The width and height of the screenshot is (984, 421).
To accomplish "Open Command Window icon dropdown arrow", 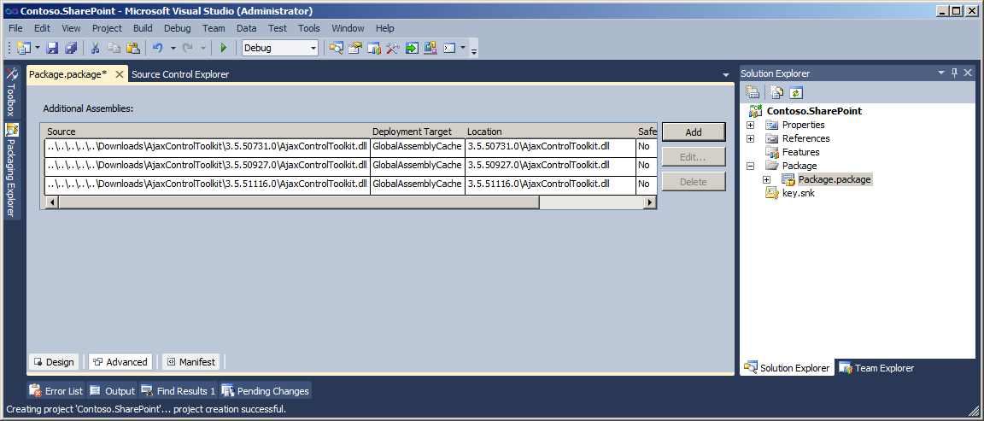I will coord(462,48).
